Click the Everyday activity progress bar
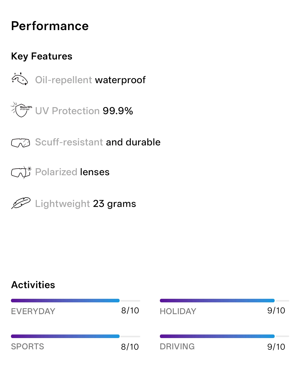306x387 pixels. tap(75, 301)
